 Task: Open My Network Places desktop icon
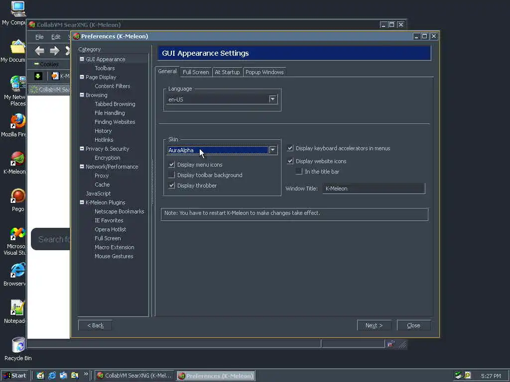(x=17, y=84)
